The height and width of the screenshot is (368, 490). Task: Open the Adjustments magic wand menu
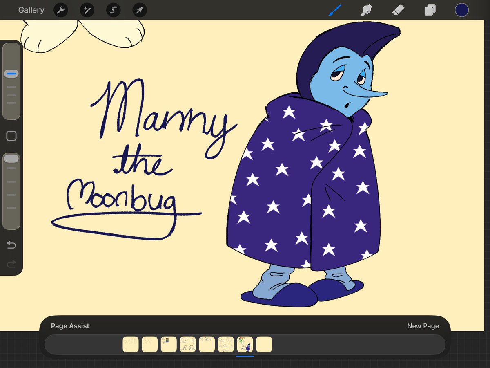pyautogui.click(x=87, y=10)
